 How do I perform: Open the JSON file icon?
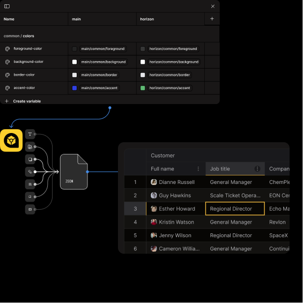pyautogui.click(x=74, y=172)
